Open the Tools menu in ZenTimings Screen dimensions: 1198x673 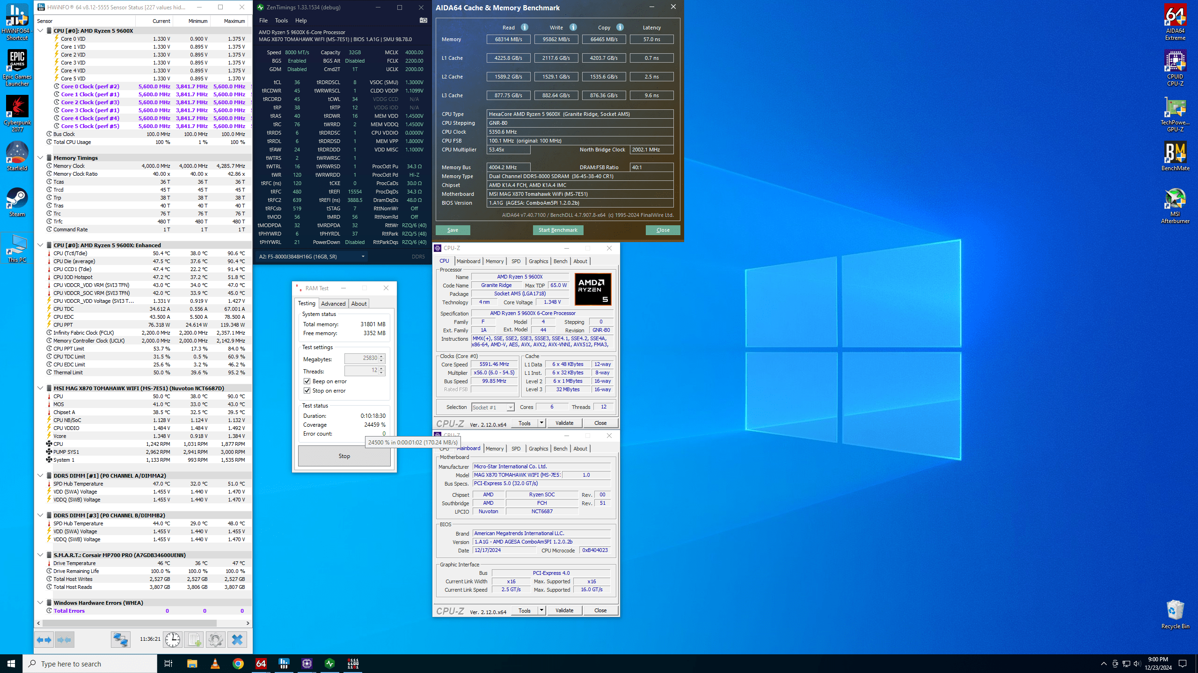pos(281,21)
